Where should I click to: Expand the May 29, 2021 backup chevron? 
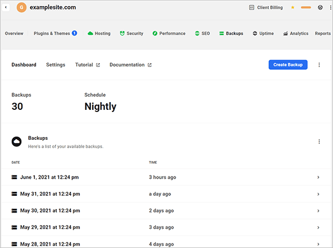coord(318,227)
